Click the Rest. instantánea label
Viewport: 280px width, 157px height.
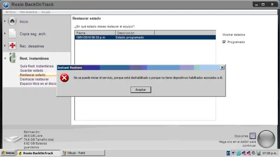[x=34, y=58]
